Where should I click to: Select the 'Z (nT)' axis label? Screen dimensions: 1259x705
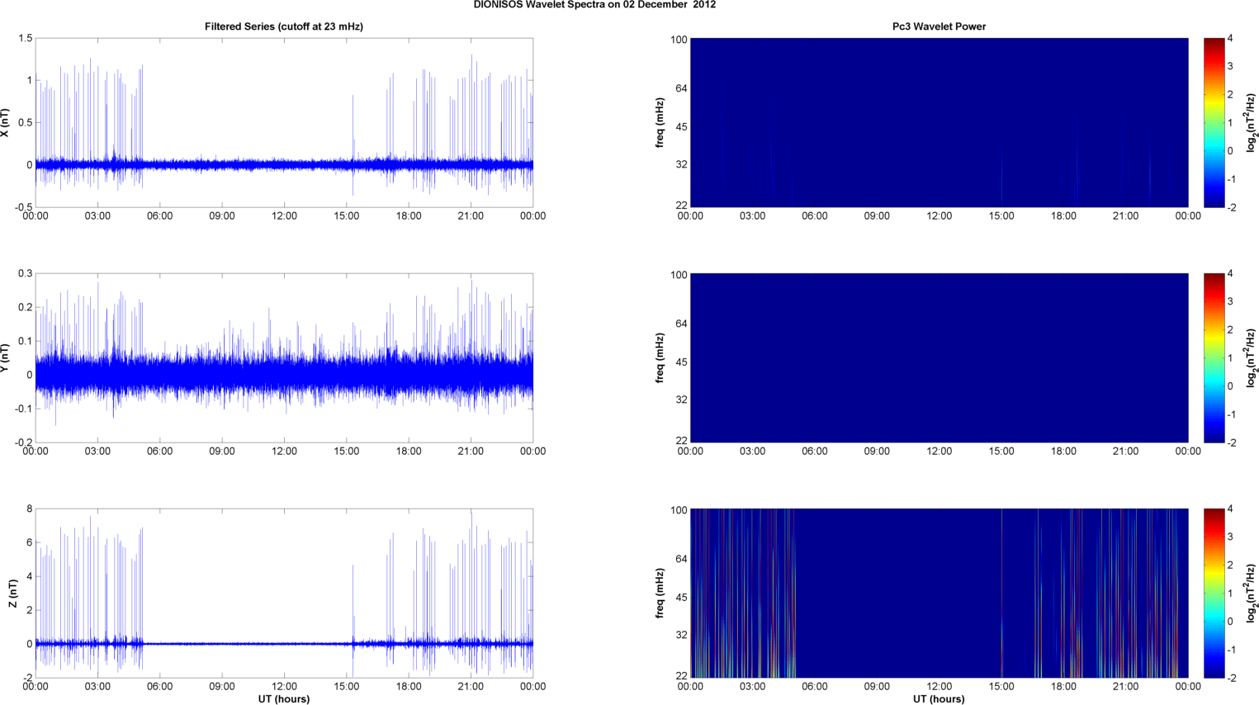pos(12,593)
